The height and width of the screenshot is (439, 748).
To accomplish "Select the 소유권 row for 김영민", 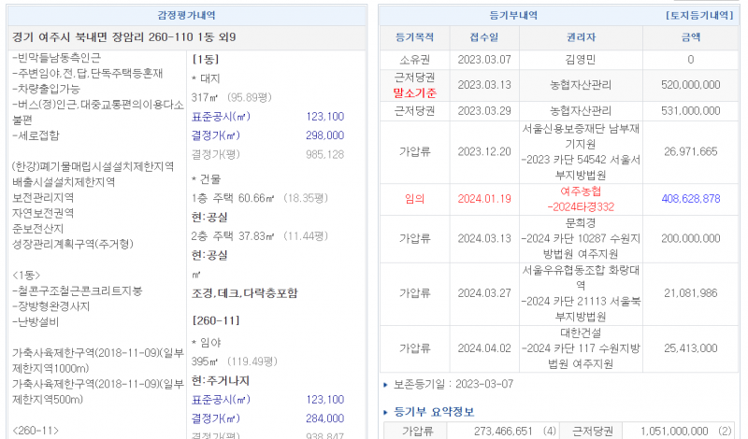I will 414,60.
